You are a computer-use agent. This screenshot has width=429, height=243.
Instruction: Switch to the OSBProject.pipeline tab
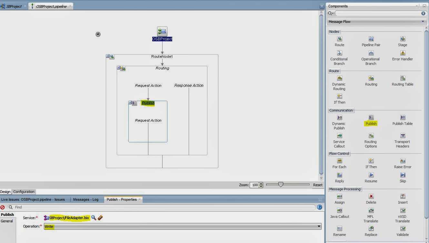click(51, 6)
